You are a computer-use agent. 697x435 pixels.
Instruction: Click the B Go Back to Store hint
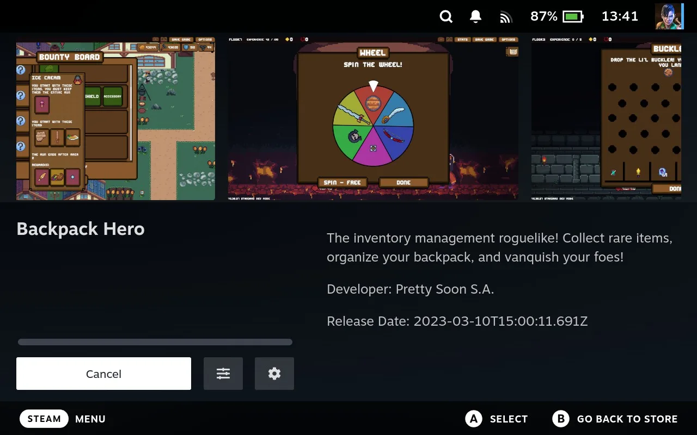[615, 419]
